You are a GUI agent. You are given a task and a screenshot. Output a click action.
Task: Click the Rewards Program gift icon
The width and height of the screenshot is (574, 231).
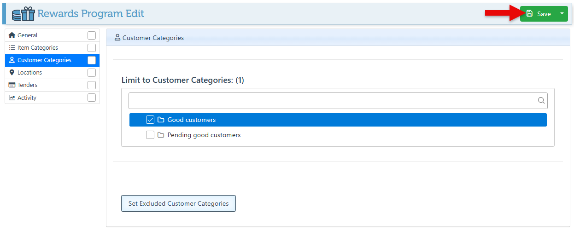click(23, 14)
